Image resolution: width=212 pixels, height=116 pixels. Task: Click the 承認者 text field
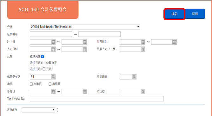(130, 92)
